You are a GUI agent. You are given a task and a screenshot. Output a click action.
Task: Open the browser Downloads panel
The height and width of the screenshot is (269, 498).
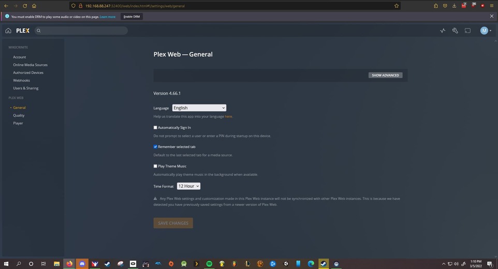coord(454,6)
